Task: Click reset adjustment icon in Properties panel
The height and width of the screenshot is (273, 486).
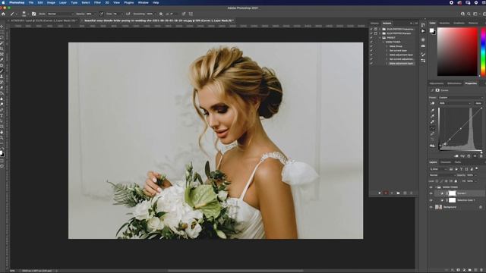Action: pyautogui.click(x=469, y=156)
